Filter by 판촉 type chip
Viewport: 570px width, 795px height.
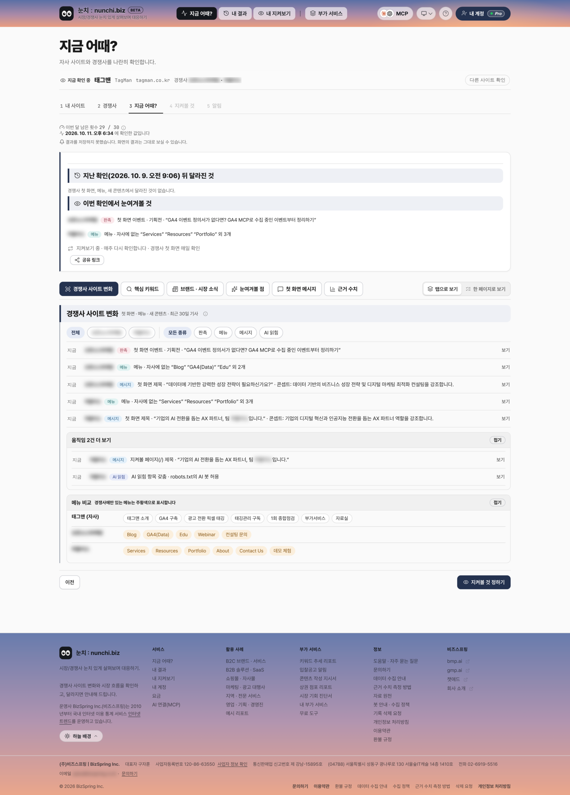pyautogui.click(x=203, y=333)
